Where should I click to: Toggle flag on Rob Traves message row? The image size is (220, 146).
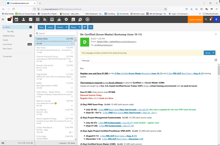point(72,52)
